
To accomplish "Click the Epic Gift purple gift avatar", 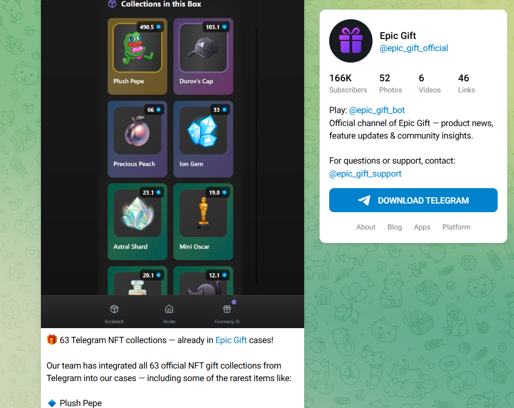I will [x=351, y=41].
